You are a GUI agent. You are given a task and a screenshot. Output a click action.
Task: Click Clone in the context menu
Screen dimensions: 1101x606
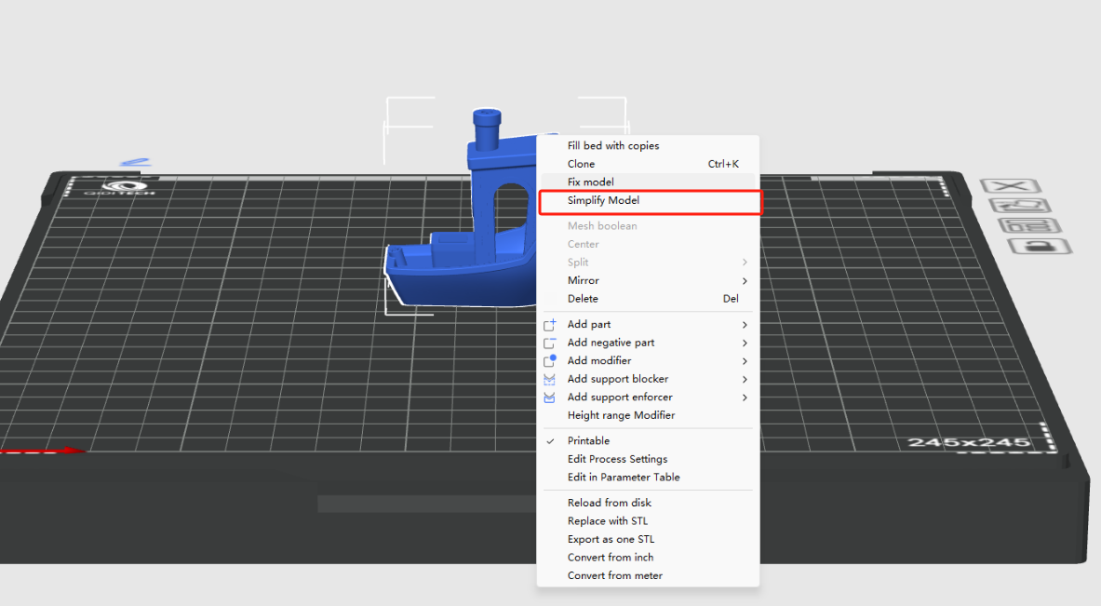click(581, 164)
